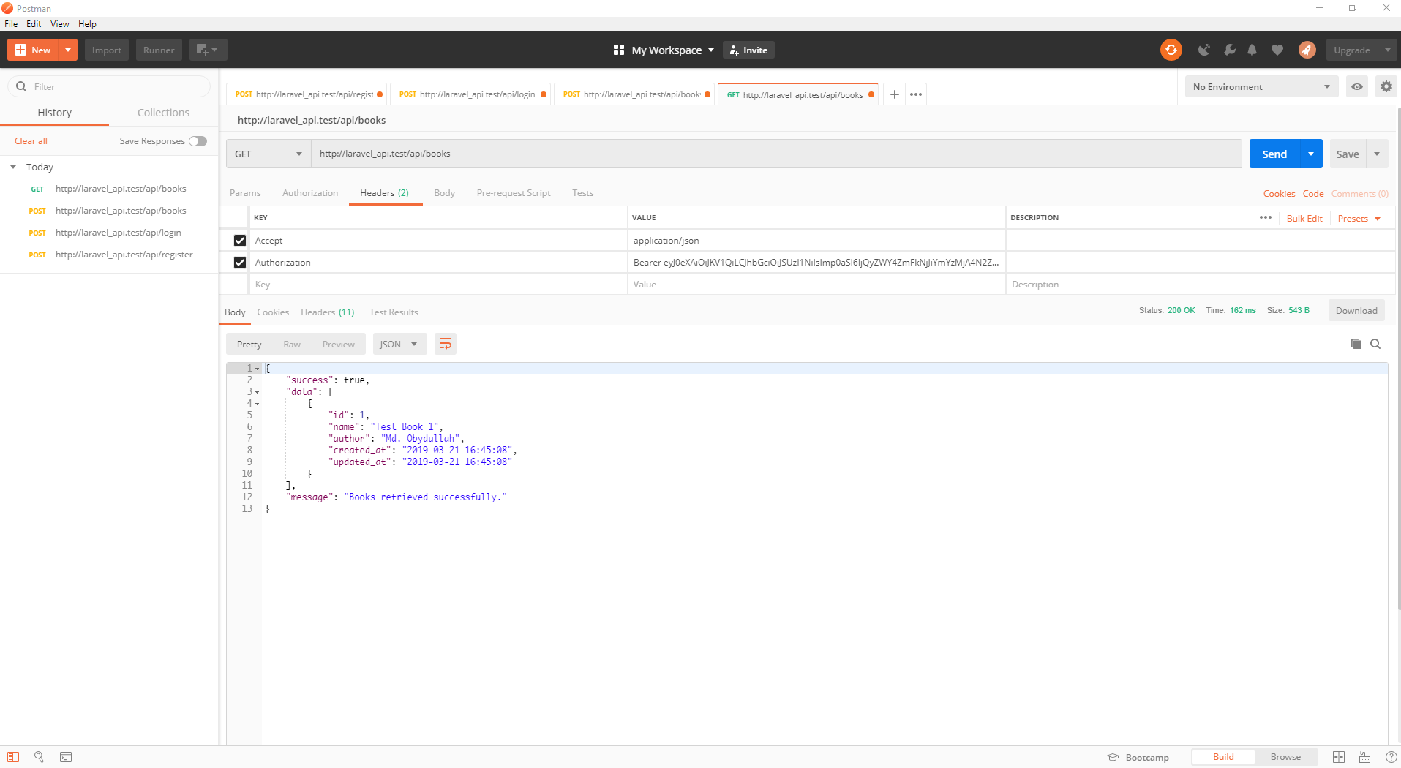Click the sidebar filter search icon
This screenshot has height=768, width=1401.
[21, 86]
